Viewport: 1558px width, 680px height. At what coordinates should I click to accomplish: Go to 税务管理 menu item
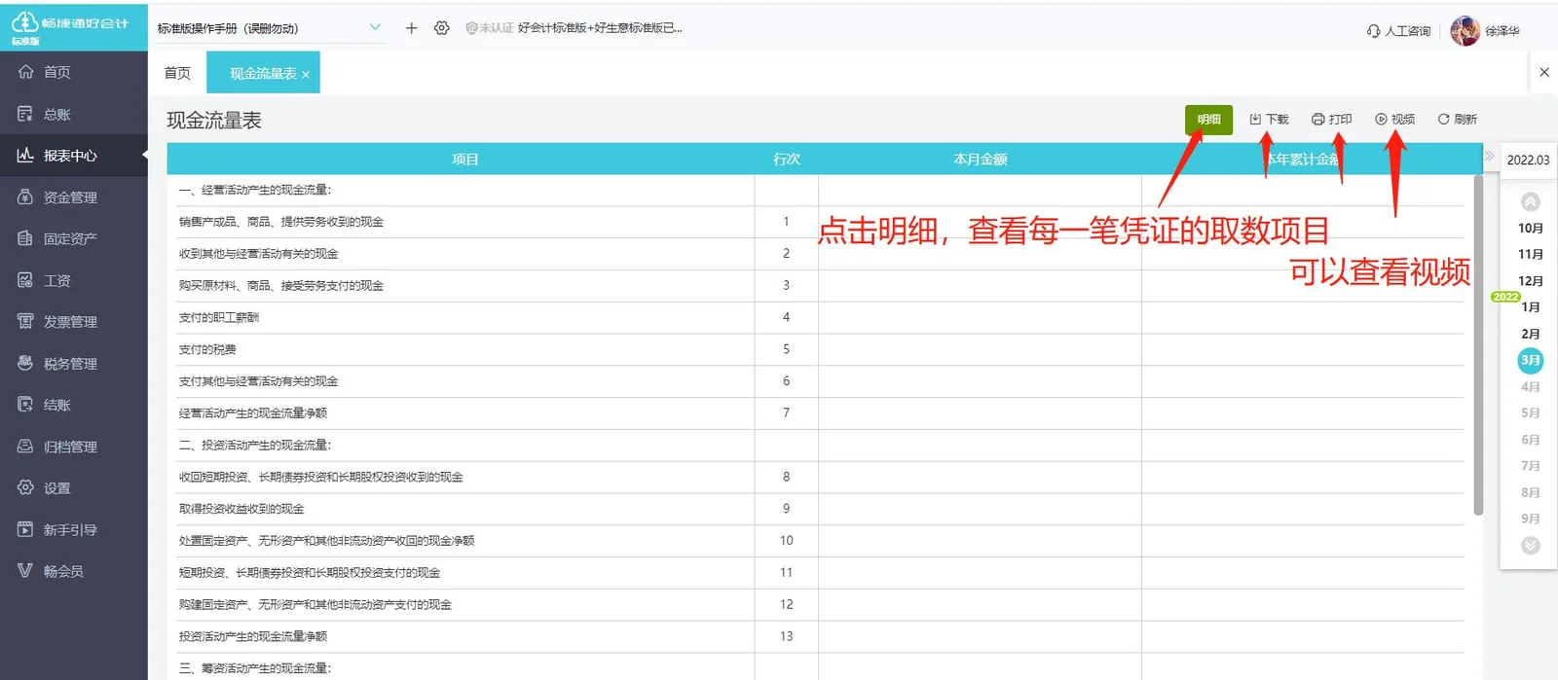point(74,363)
